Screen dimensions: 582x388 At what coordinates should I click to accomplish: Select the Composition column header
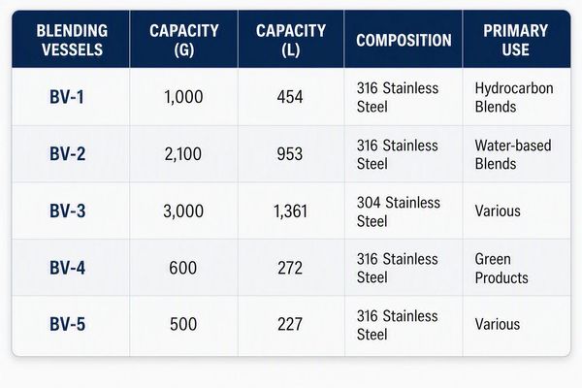[404, 40]
